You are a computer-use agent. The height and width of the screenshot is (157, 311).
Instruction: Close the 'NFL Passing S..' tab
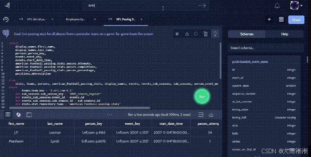click(141, 19)
